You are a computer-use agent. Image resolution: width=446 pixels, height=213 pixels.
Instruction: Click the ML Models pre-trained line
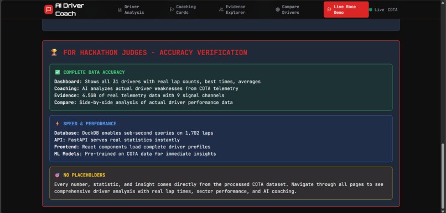(135, 154)
